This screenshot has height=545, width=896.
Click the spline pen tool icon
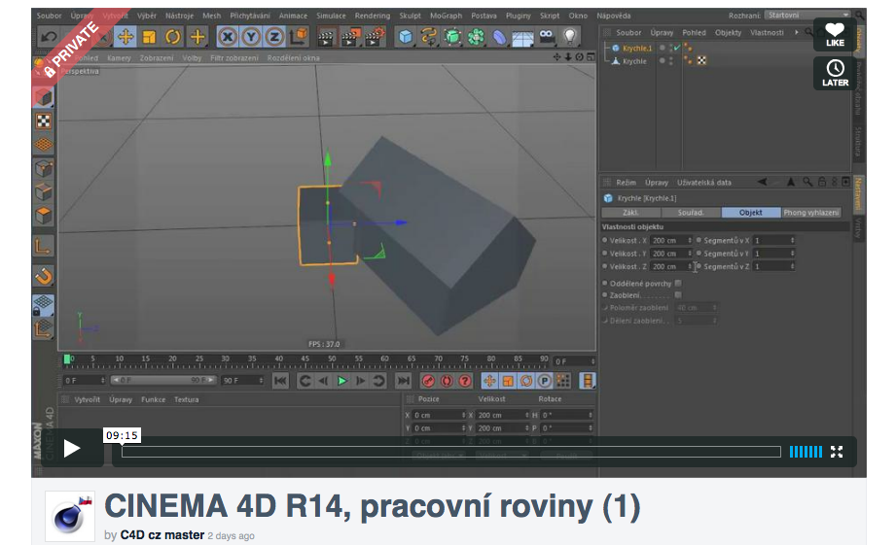tap(429, 37)
